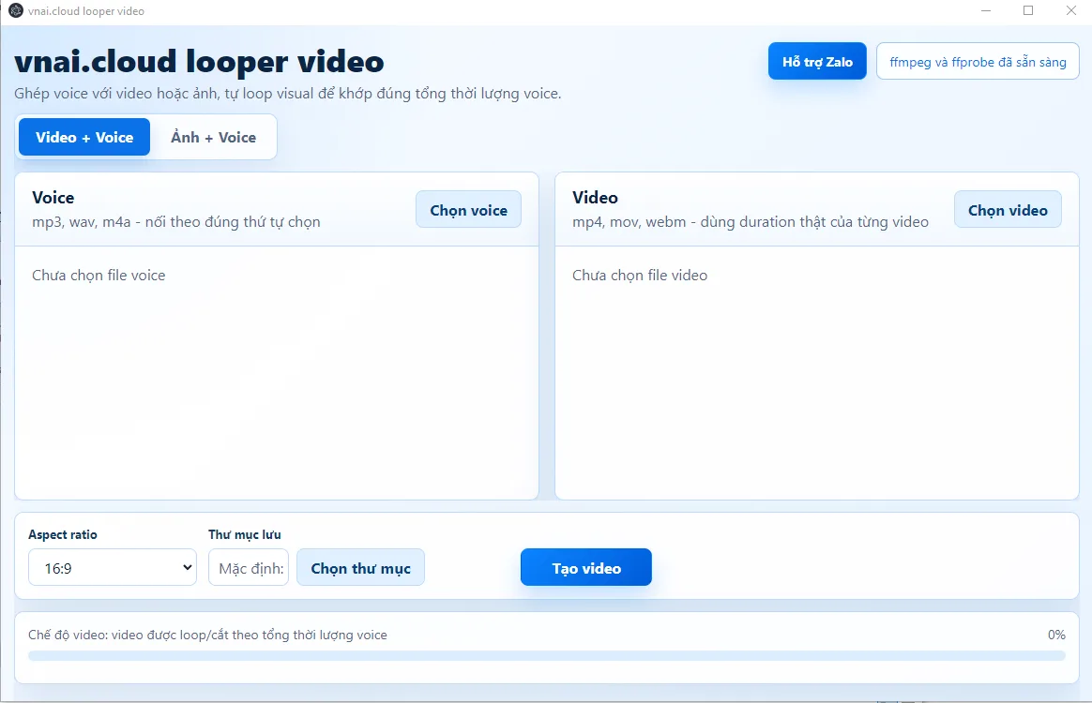Choose video files with Chọn video
The height and width of the screenshot is (703, 1092).
click(x=1007, y=210)
